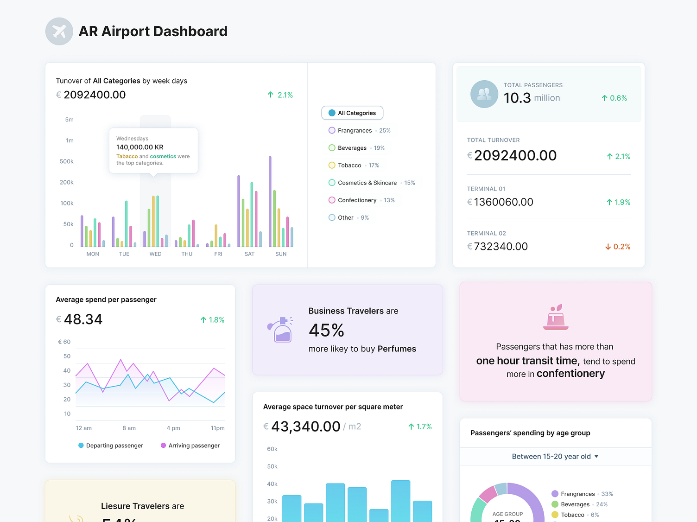
Task: Click the airplane logo icon
Action: point(59,31)
